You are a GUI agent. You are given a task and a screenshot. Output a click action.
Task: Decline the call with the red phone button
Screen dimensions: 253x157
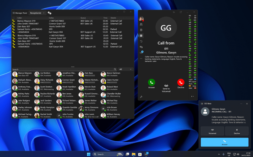181,82
